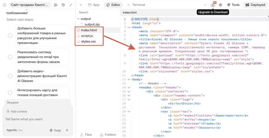Fold the head tag on line 3
Viewport: 269px width, 138px height.
[129, 27]
